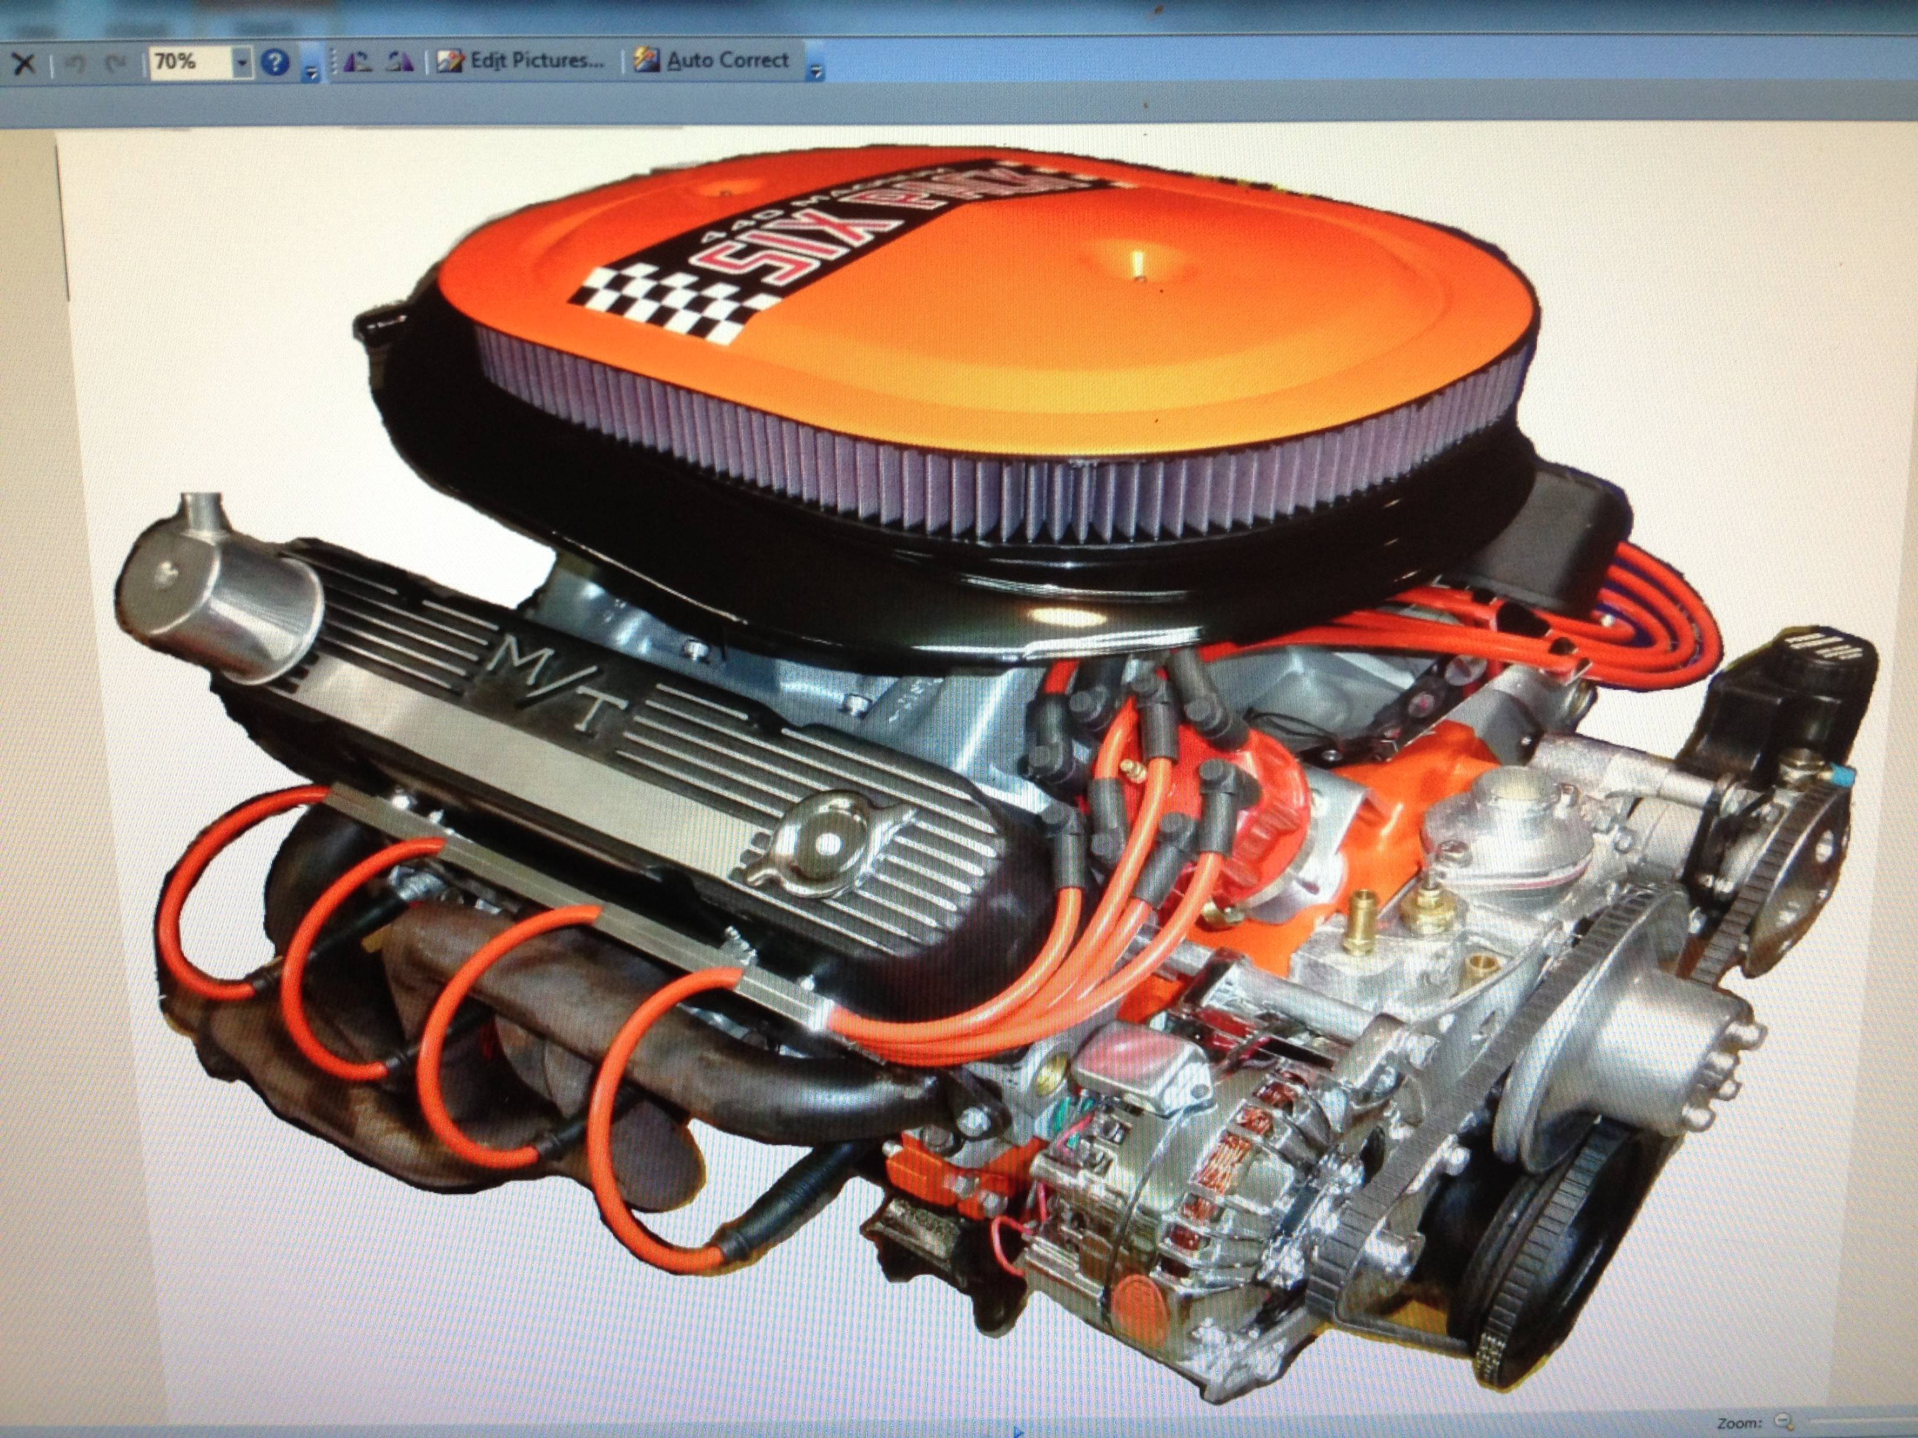
Task: Open the 70% zoom dropdown arrow
Action: tap(242, 63)
